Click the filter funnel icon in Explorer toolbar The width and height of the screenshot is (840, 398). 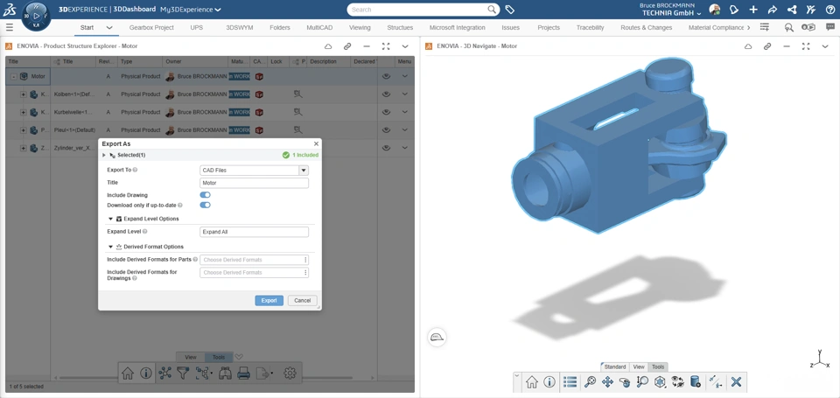(183, 374)
